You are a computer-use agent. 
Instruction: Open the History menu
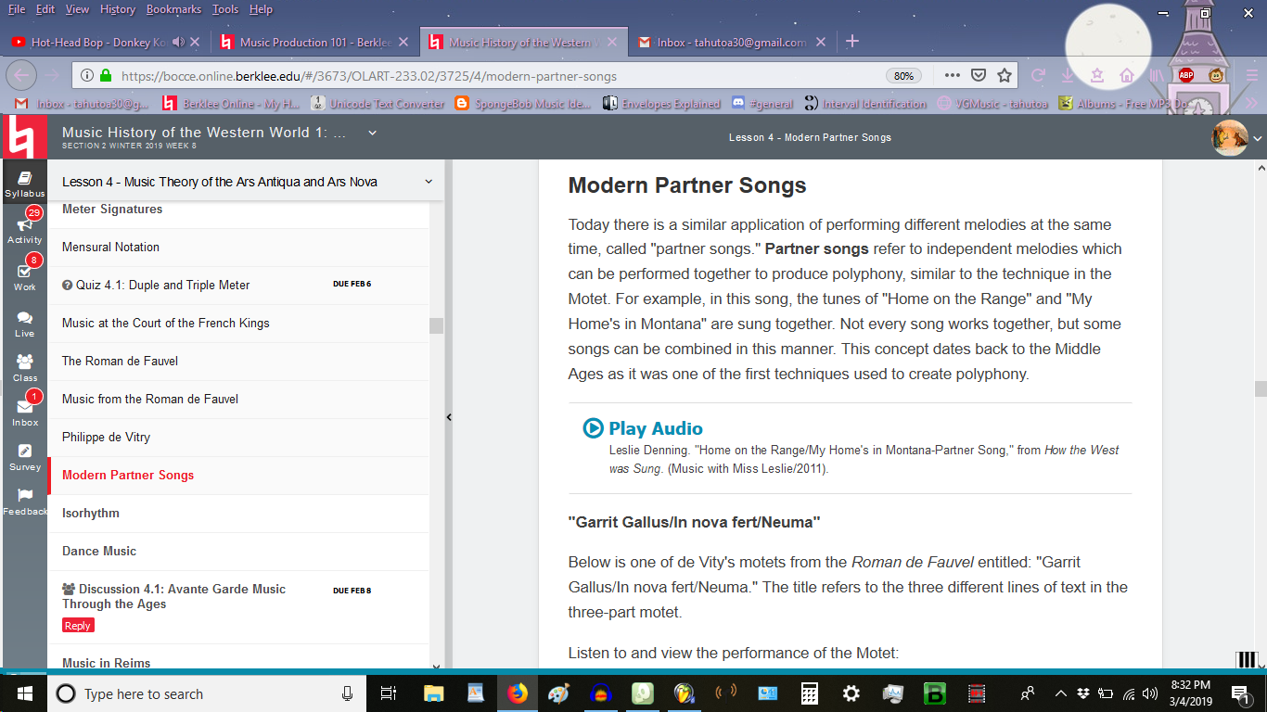pyautogui.click(x=118, y=9)
